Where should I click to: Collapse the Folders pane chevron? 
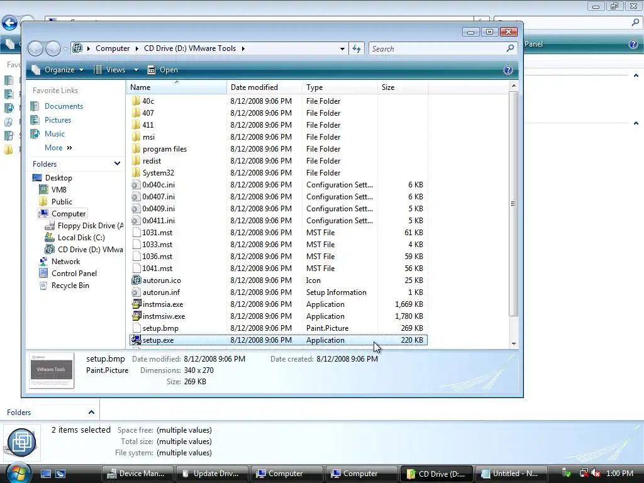click(117, 164)
